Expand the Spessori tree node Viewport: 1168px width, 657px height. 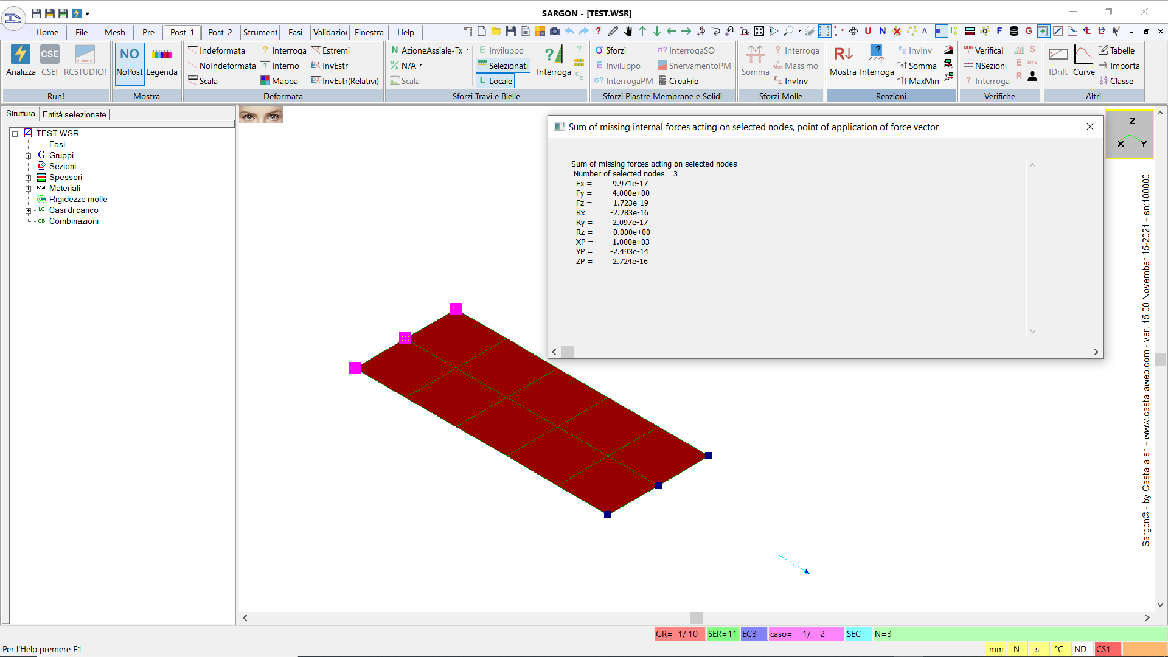(28, 178)
